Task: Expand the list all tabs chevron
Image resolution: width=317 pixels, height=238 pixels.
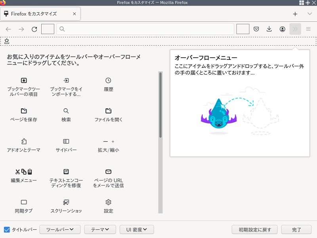Action: [309, 14]
